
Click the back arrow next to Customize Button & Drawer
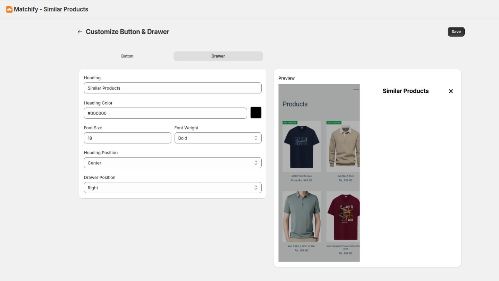pyautogui.click(x=80, y=32)
